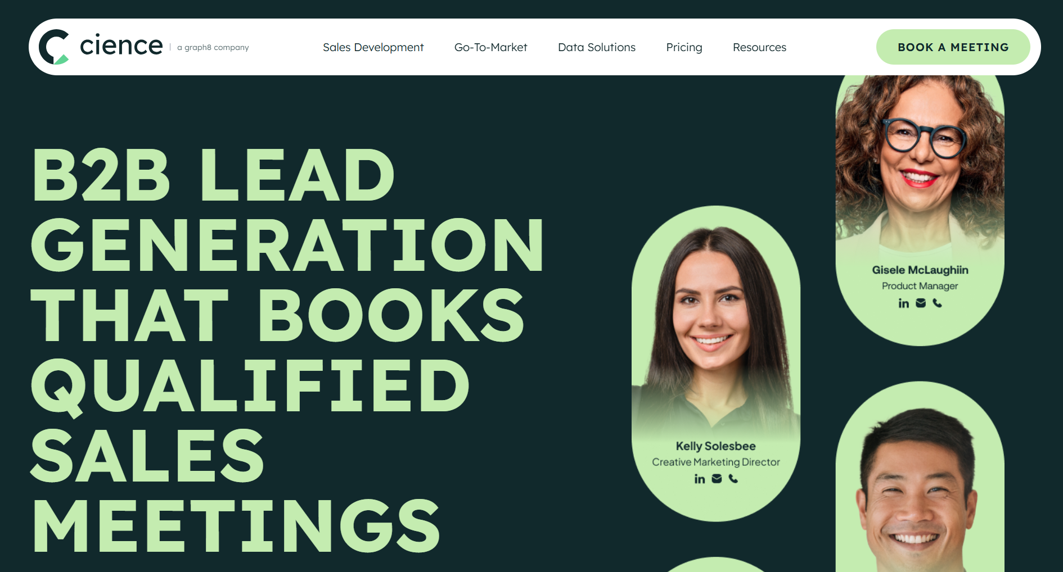Click Kelly Solesbee's phone icon

733,479
